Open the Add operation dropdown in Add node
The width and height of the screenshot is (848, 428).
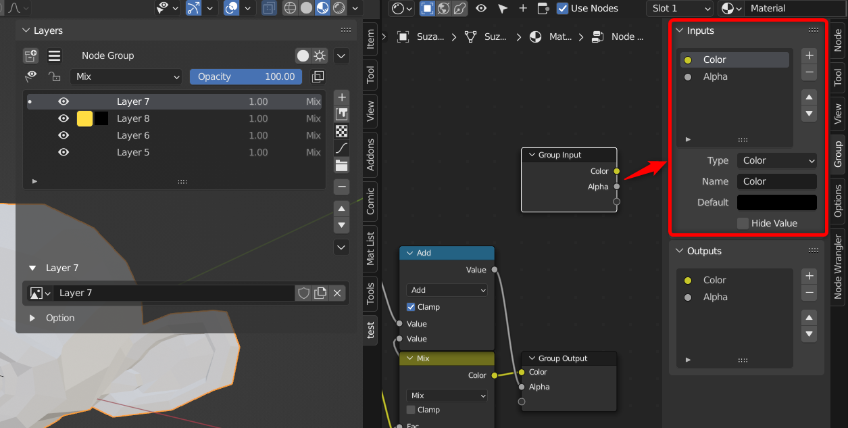(x=447, y=290)
